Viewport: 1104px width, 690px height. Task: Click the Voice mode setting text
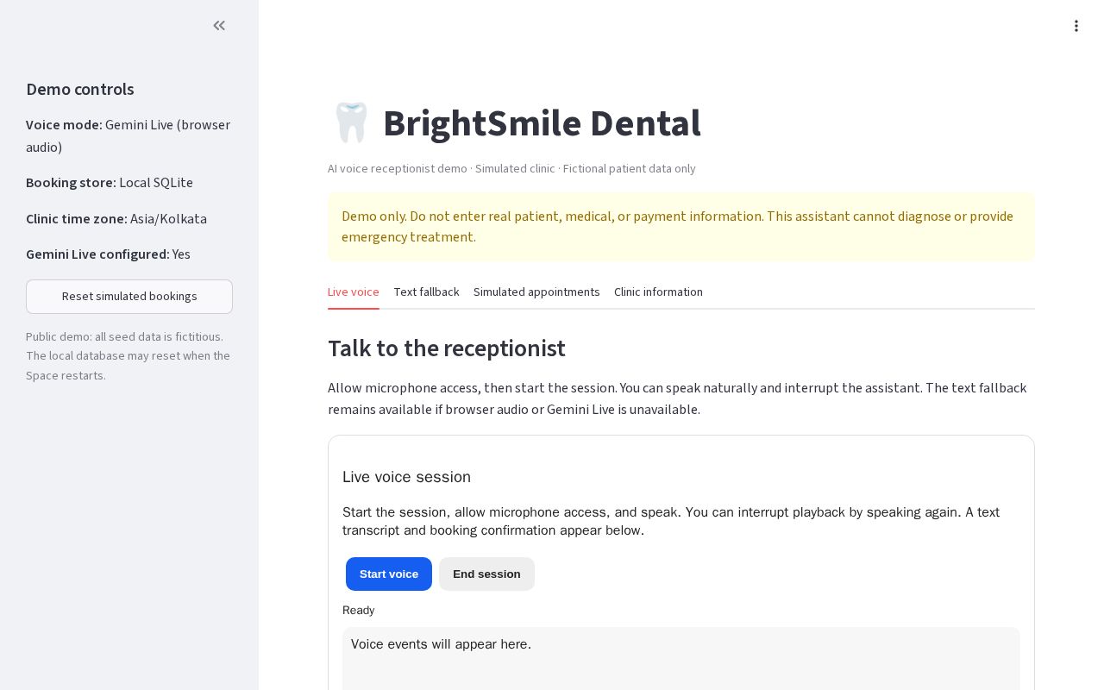129,136
